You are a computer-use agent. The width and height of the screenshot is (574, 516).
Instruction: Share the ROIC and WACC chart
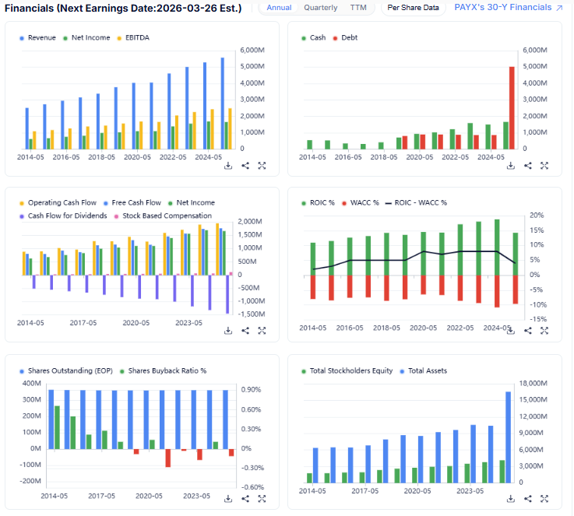point(528,330)
